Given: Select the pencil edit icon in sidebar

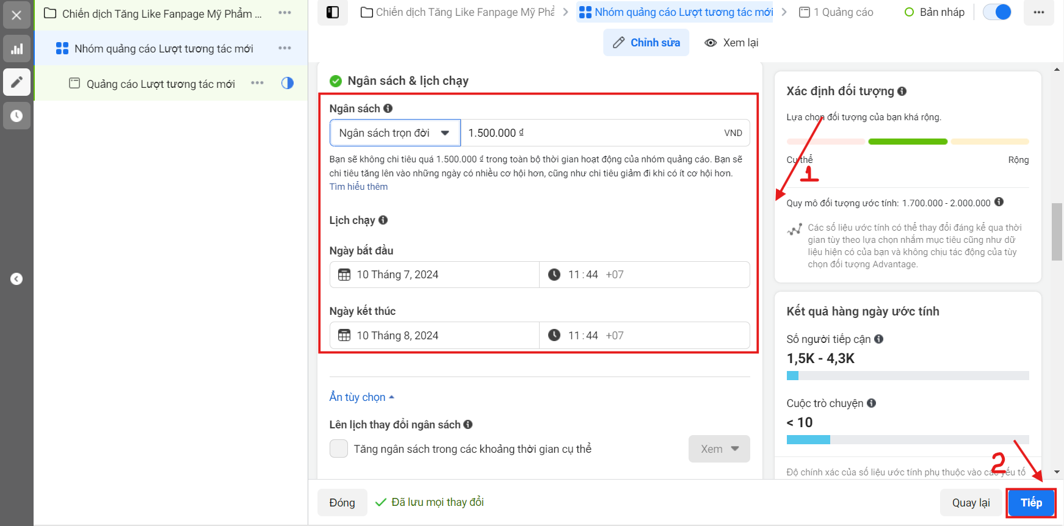Looking at the screenshot, I should [16, 82].
